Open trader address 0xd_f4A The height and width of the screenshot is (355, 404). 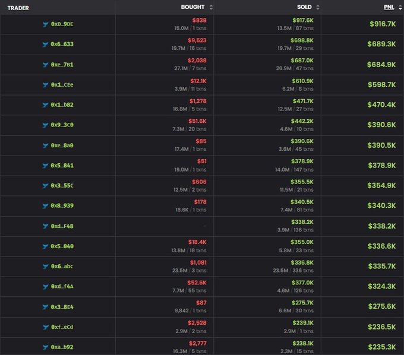[62, 287]
